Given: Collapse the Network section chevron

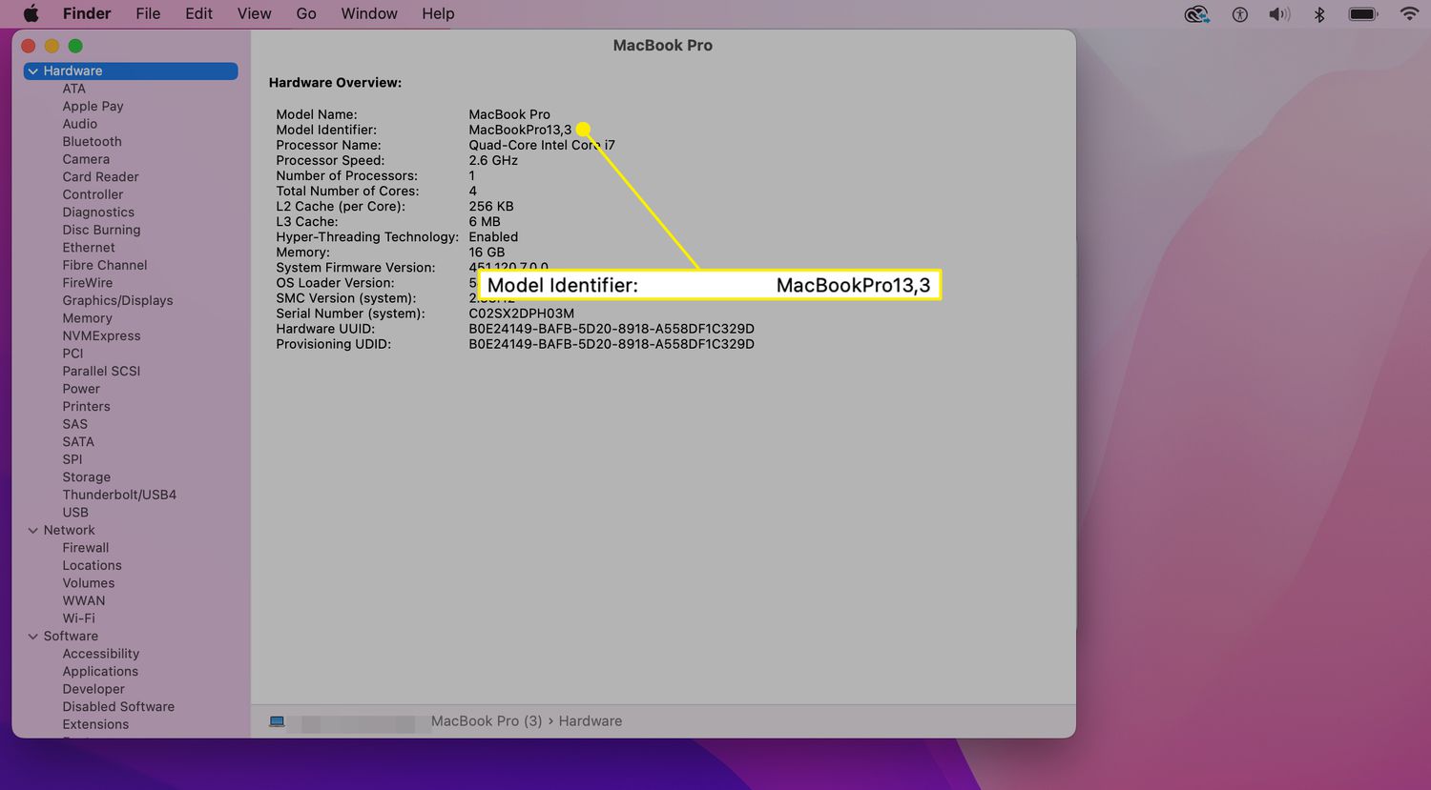Looking at the screenshot, I should coord(33,531).
